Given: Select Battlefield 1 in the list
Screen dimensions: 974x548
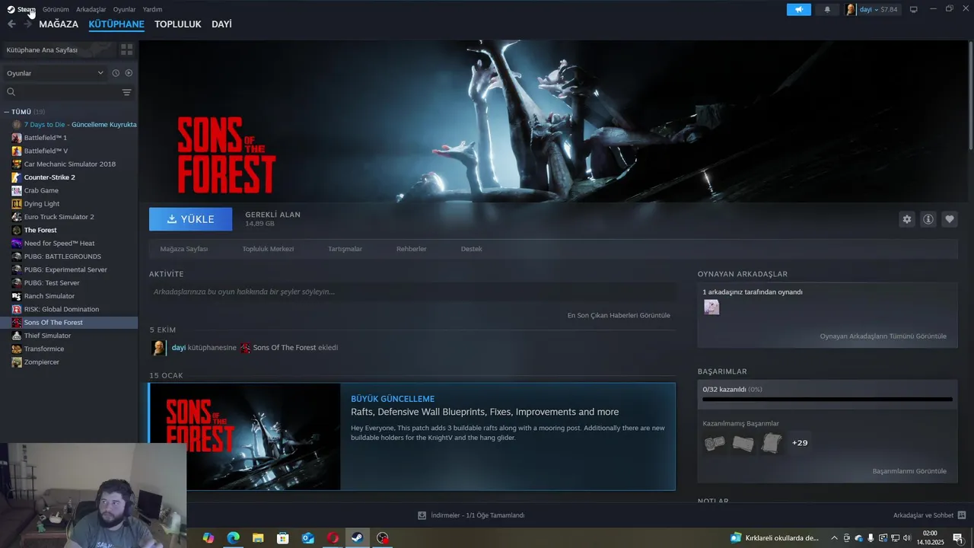Looking at the screenshot, I should coord(46,138).
